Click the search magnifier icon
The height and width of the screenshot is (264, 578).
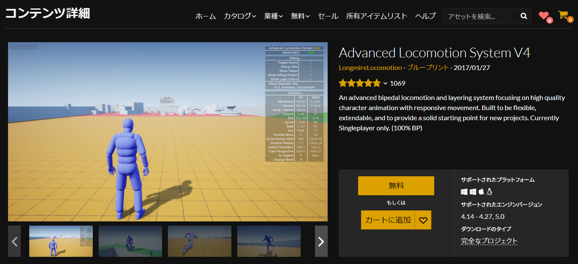click(x=523, y=16)
